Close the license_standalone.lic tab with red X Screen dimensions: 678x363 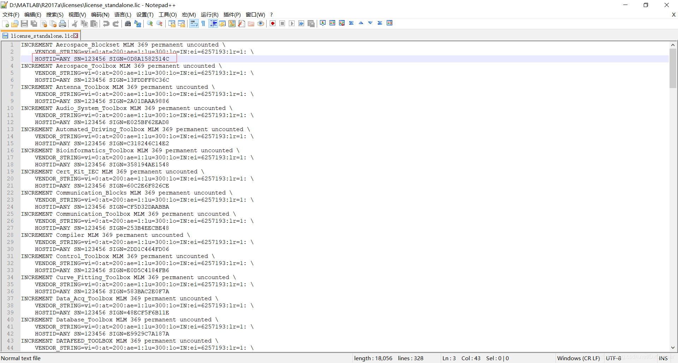76,36
